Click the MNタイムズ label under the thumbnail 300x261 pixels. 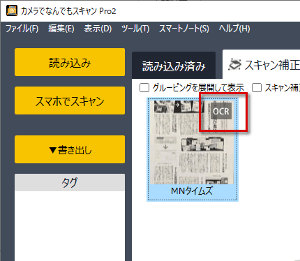pyautogui.click(x=192, y=191)
